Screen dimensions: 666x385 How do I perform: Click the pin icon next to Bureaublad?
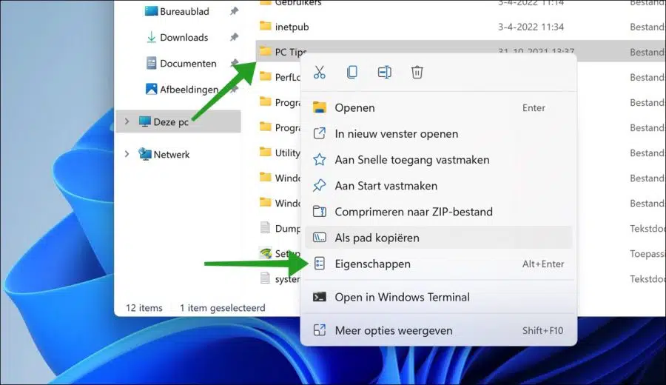point(234,11)
